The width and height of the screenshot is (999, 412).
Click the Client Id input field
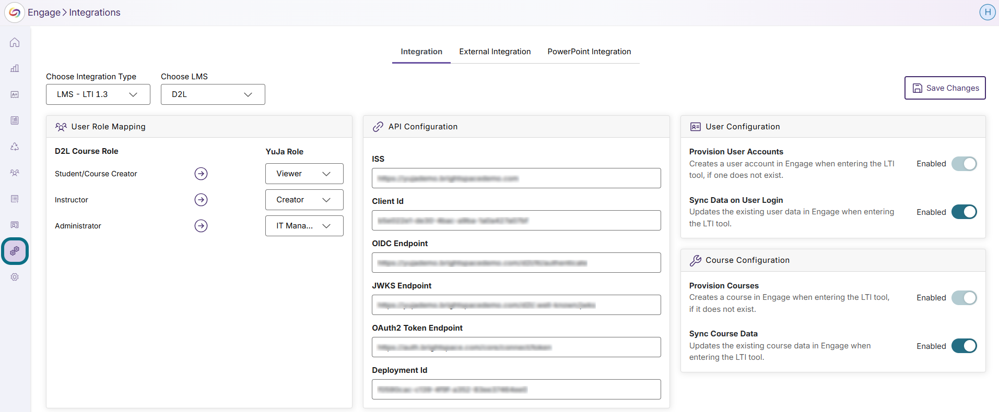(x=516, y=221)
